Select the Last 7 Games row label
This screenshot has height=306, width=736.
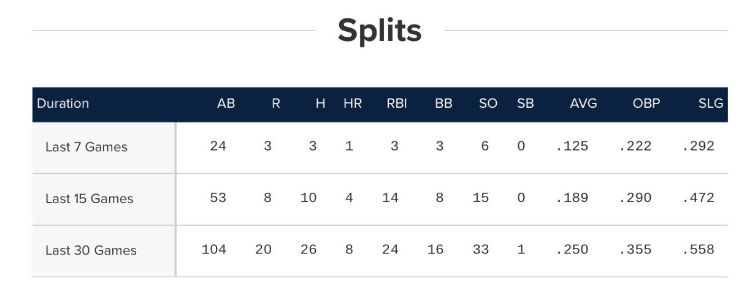click(86, 147)
